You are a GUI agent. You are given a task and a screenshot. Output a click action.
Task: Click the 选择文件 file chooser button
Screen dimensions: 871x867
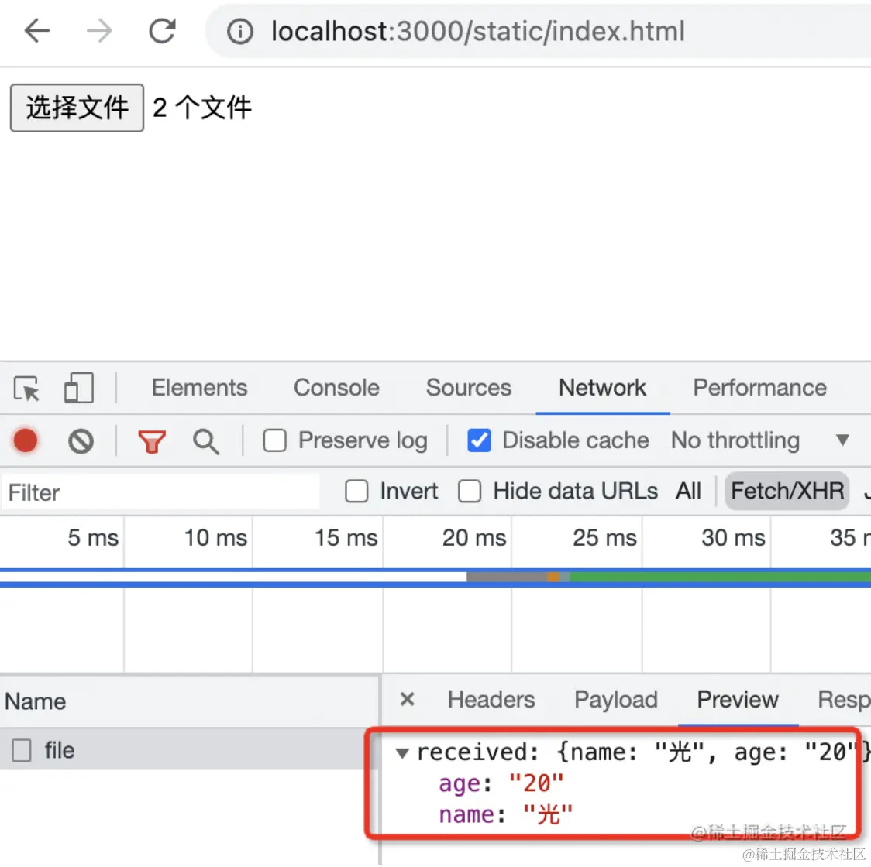tap(77, 108)
